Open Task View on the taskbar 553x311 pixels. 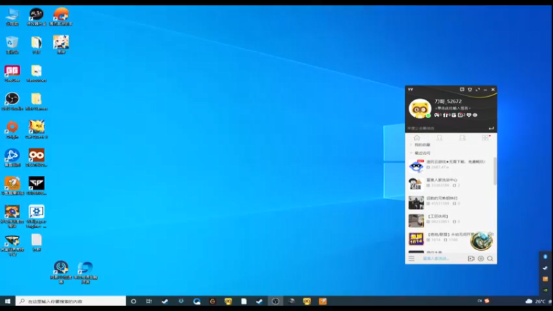[149, 301]
